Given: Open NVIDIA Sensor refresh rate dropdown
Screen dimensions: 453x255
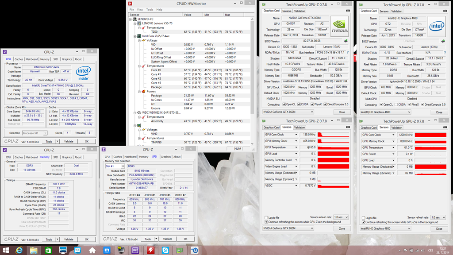Looking at the screenshot, I should point(340,217).
